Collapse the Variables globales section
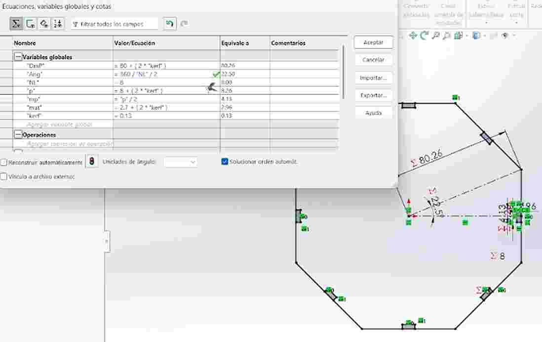The image size is (542, 342). coord(18,57)
